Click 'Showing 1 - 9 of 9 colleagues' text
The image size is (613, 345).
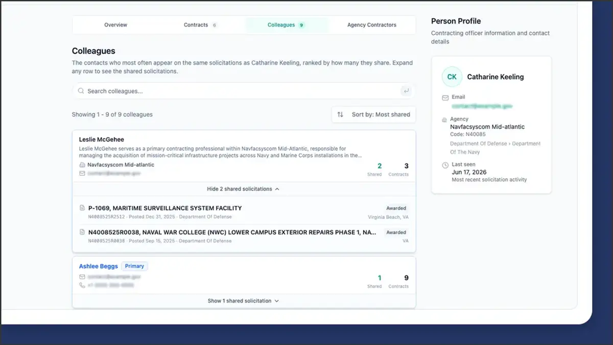click(x=112, y=114)
